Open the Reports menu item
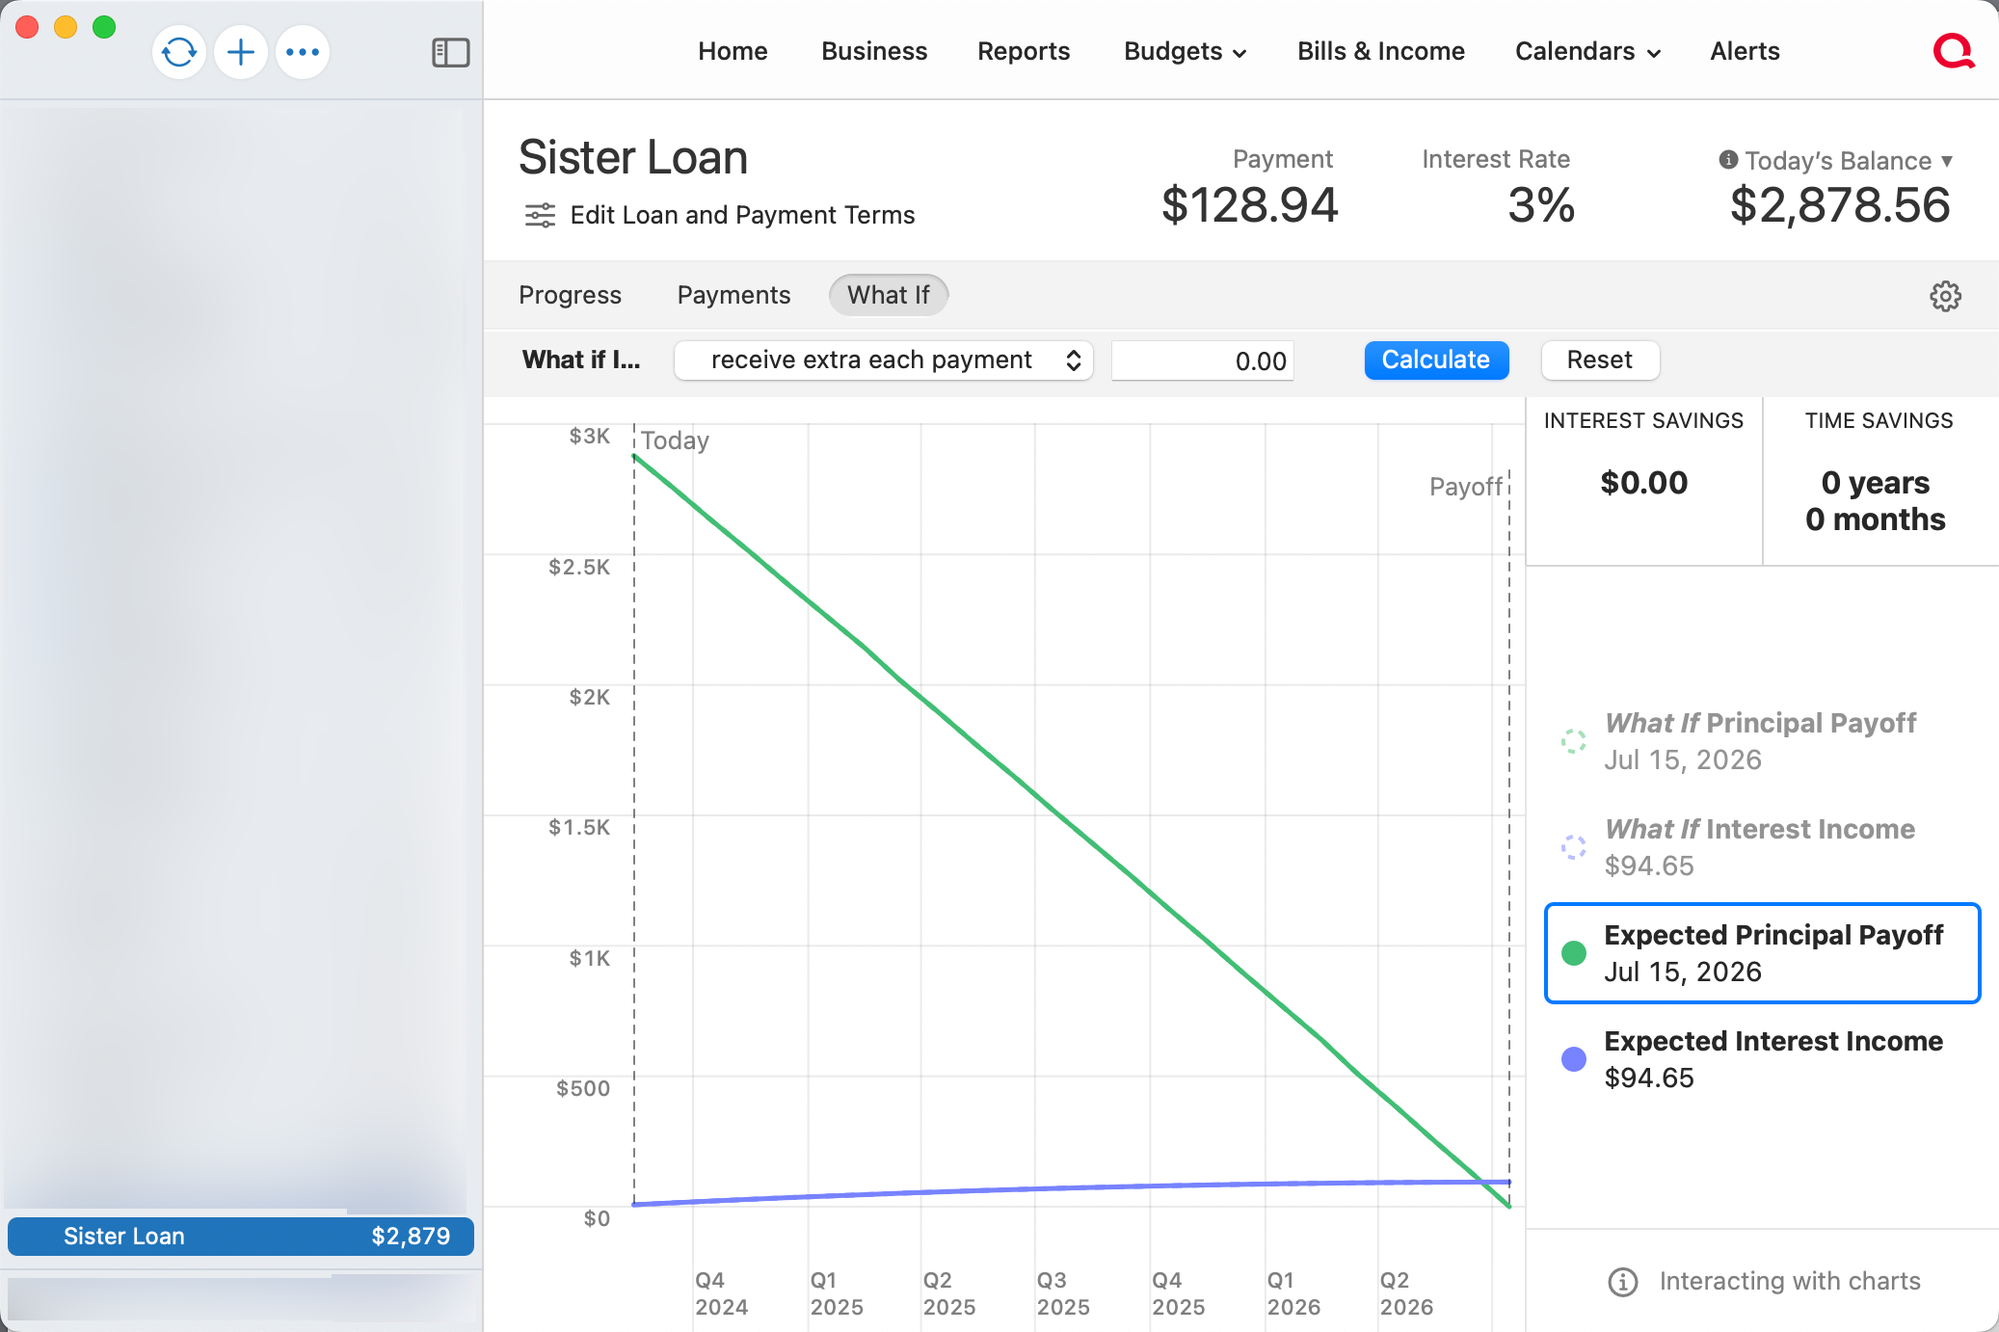 (1024, 51)
